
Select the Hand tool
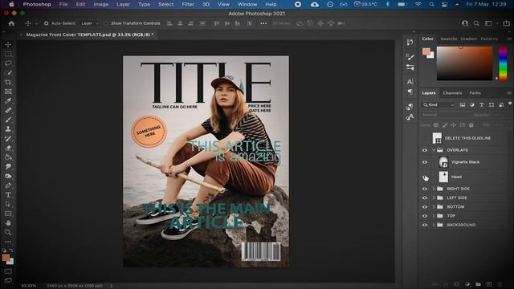(x=8, y=223)
